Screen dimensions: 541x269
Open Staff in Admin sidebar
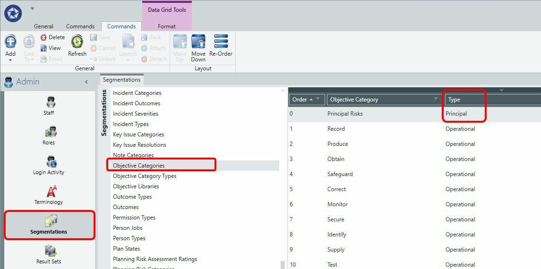(49, 106)
